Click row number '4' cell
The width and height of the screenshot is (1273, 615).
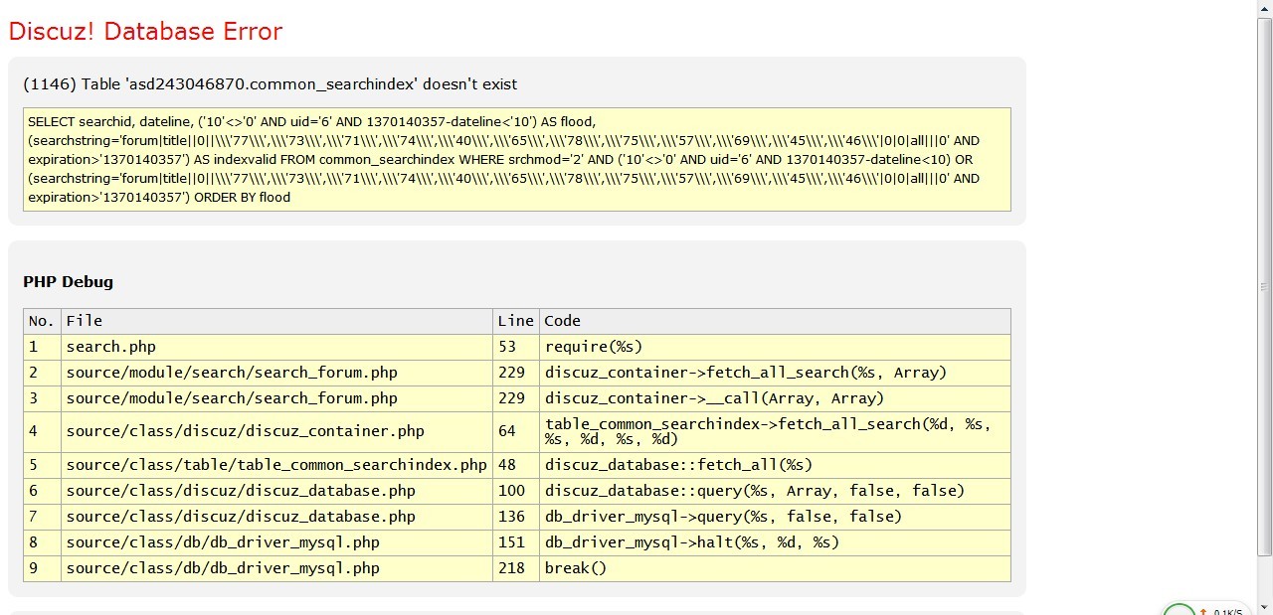(x=42, y=432)
